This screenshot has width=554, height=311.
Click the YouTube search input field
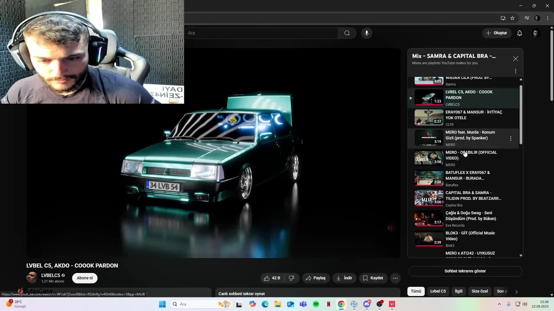pos(261,33)
